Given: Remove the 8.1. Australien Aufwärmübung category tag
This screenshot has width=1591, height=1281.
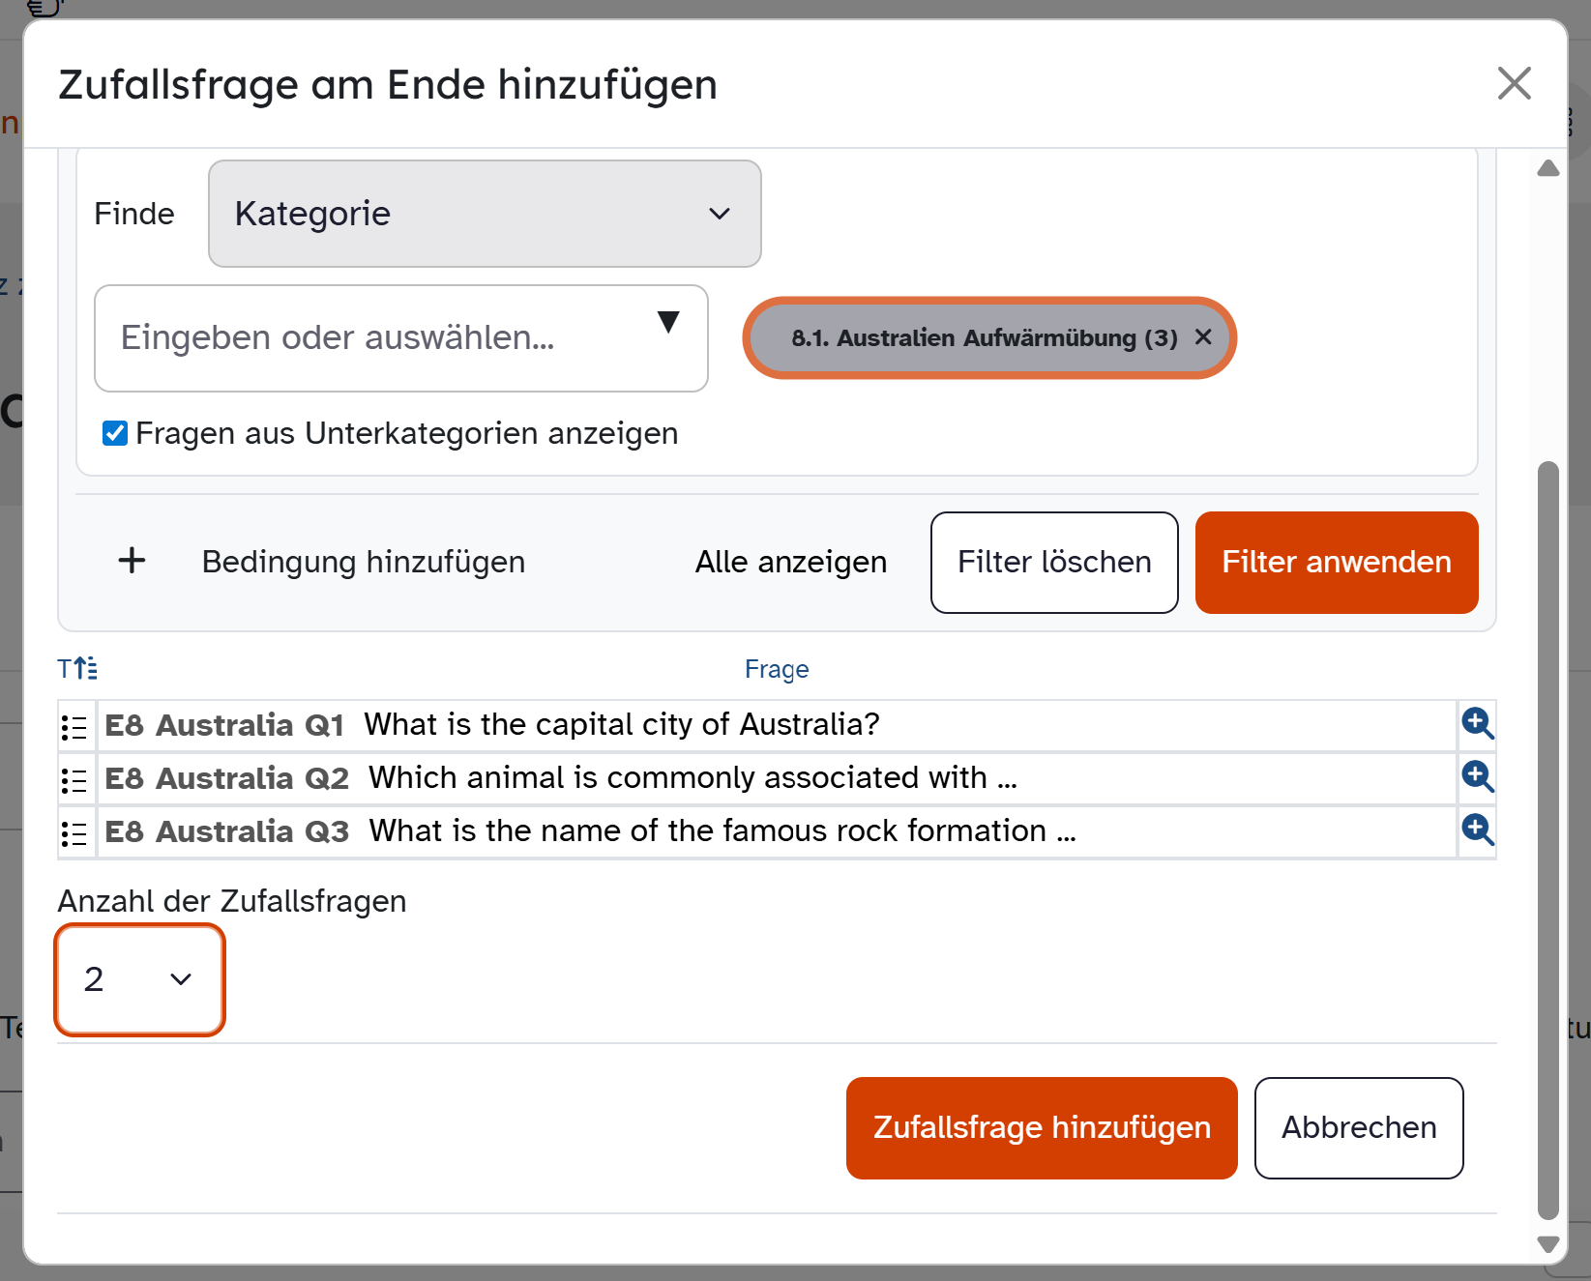Looking at the screenshot, I should 1203,336.
